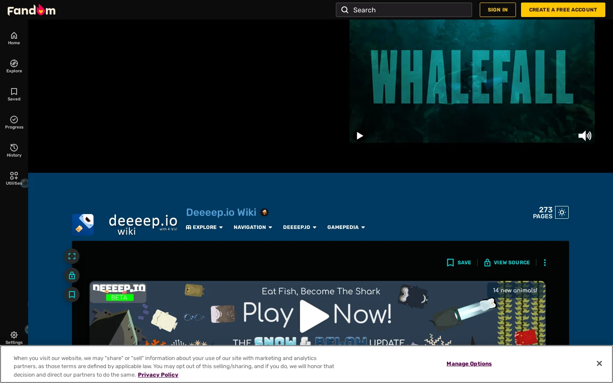This screenshot has width=613, height=383.
Task: Open the Utilities sidebar item
Action: coord(14,179)
